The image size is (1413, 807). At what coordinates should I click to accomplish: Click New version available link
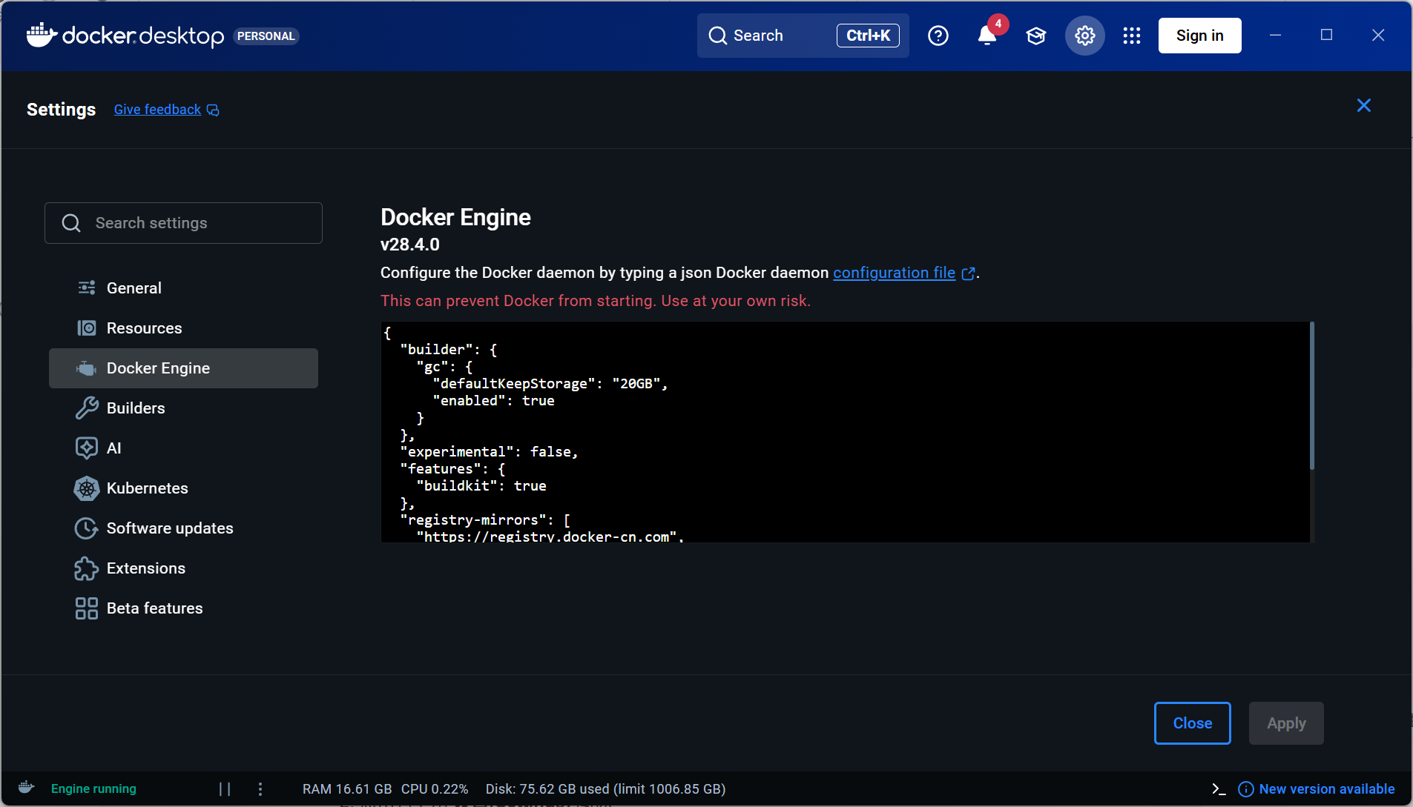1326,788
